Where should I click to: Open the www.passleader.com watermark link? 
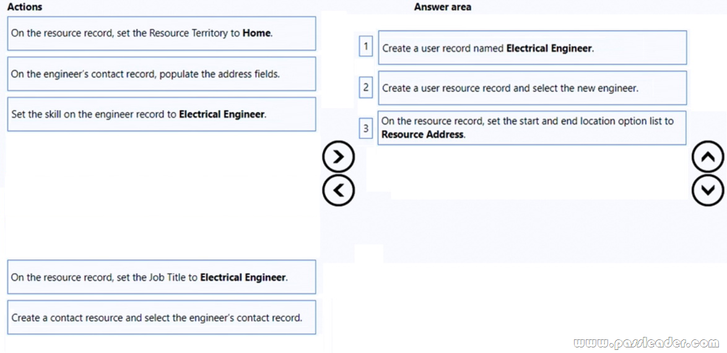tap(646, 342)
